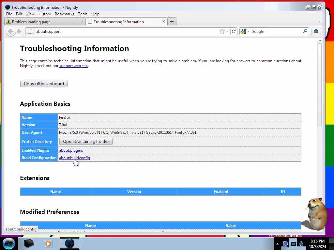Click into the Google search box

coord(276,32)
